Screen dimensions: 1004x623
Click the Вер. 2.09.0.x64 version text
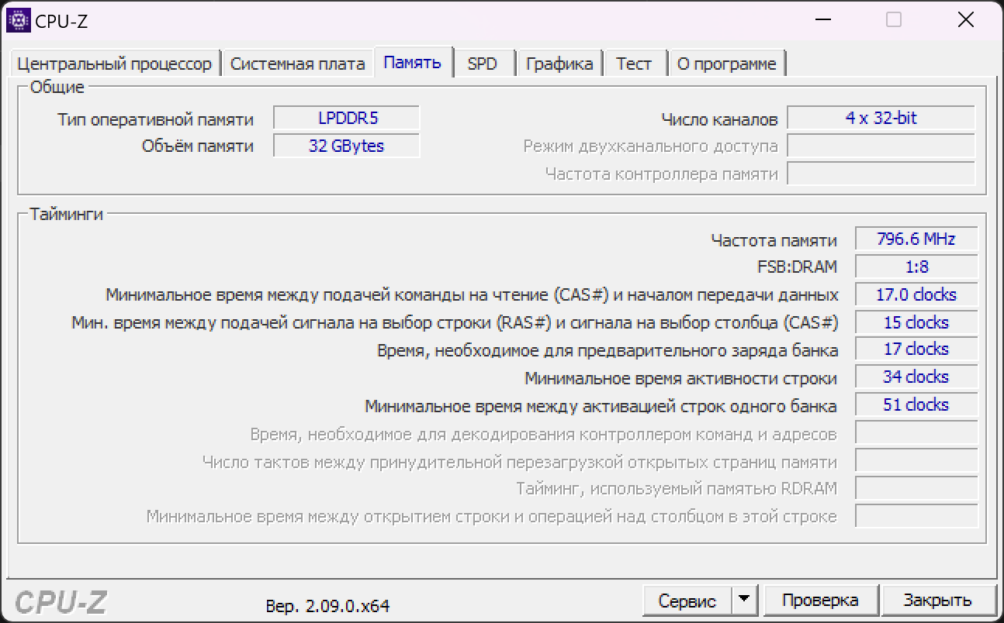point(327,606)
